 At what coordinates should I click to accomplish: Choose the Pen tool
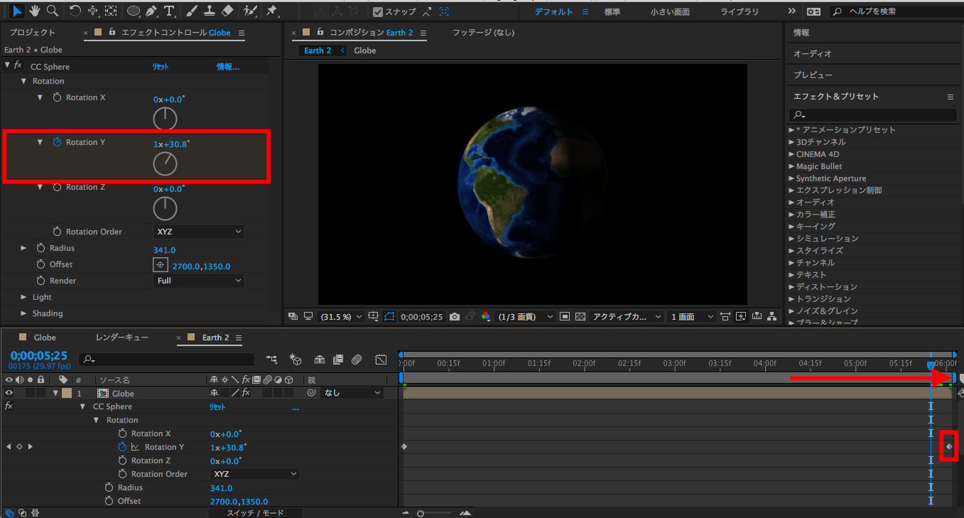tap(151, 11)
